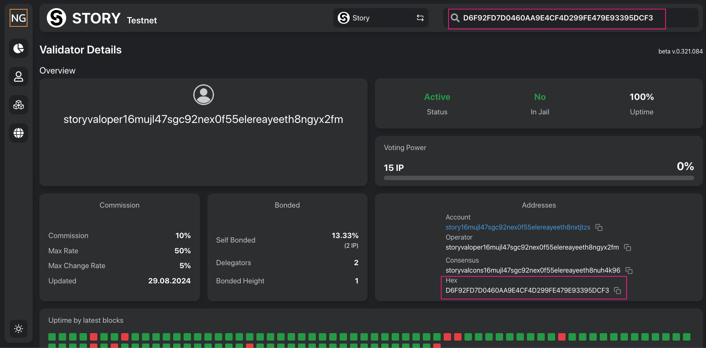Click the first green uptime block square
The height and width of the screenshot is (348, 706).
pos(52,337)
